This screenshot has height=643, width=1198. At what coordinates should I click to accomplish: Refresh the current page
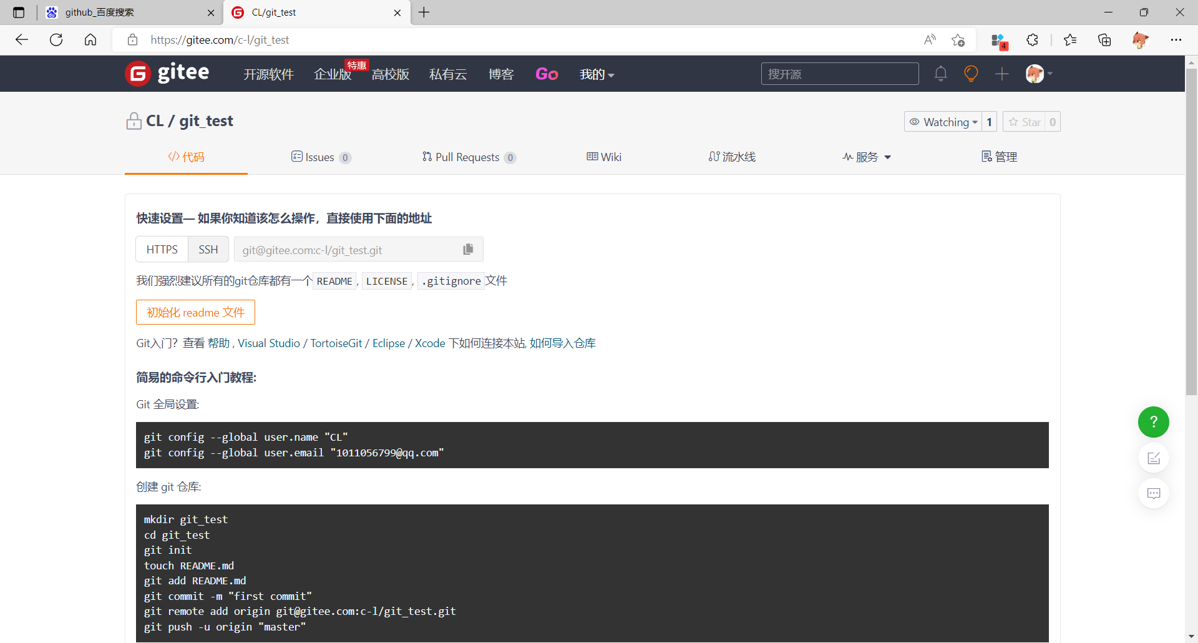click(56, 40)
